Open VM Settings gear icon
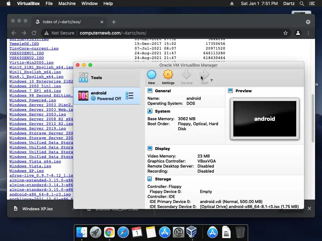This screenshot has height=241, width=322. tap(168, 75)
